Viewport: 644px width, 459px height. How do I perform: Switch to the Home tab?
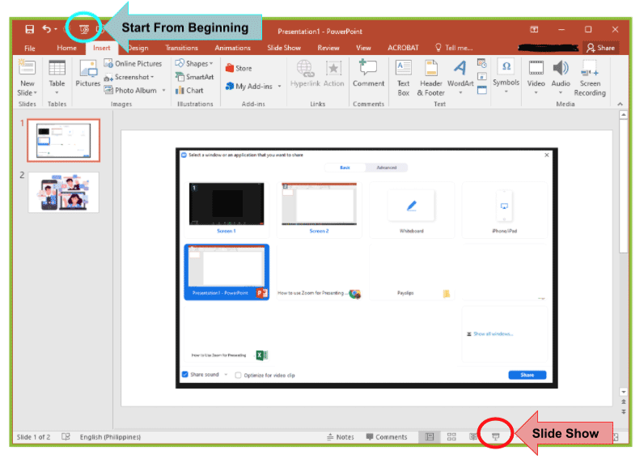[66, 48]
